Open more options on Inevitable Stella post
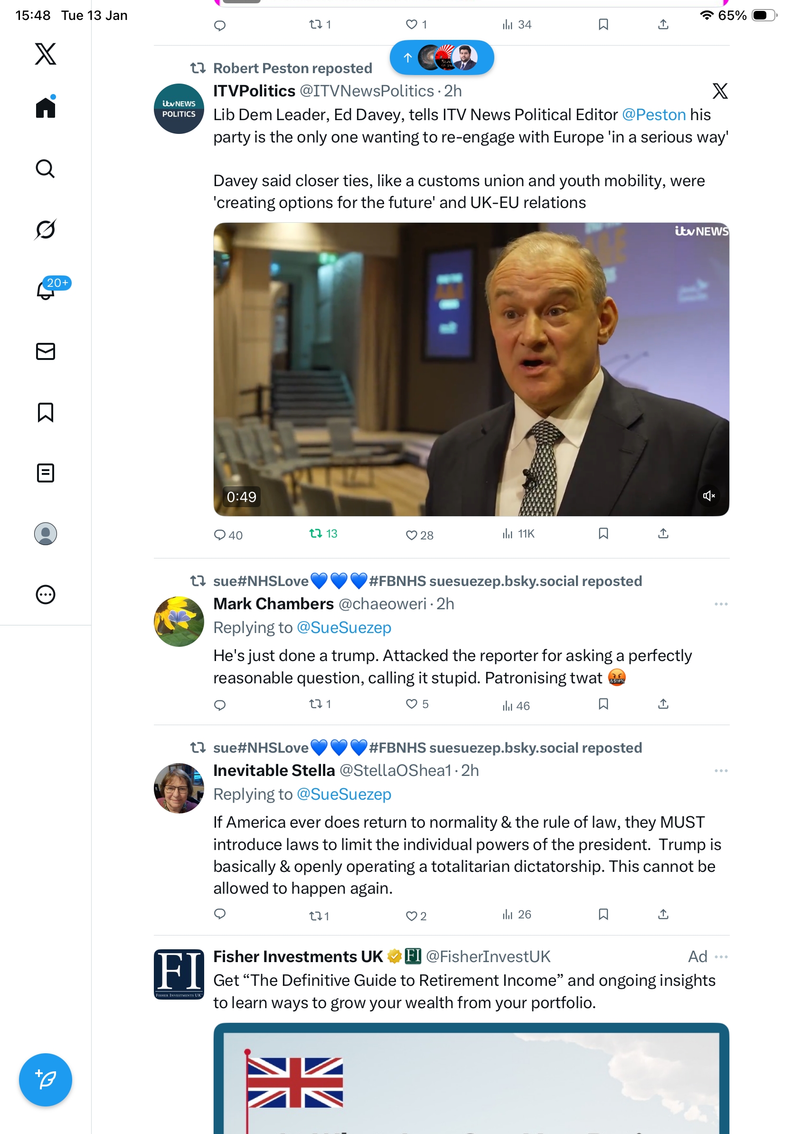Image resolution: width=792 pixels, height=1134 pixels. pyautogui.click(x=721, y=771)
